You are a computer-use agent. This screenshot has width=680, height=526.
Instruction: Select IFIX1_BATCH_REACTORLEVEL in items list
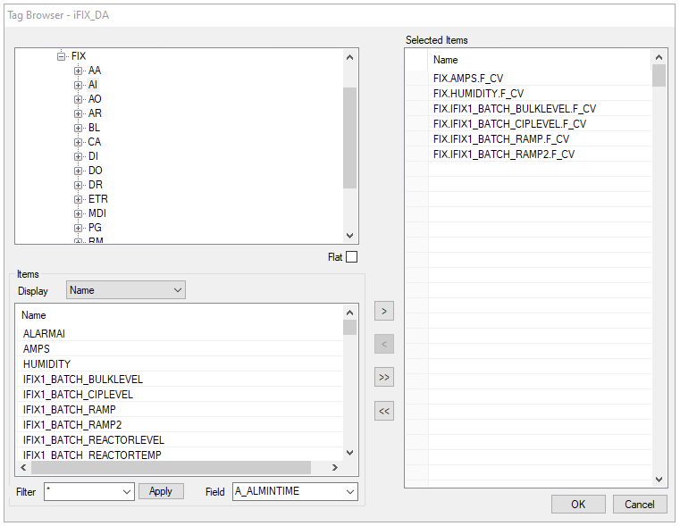coord(180,439)
